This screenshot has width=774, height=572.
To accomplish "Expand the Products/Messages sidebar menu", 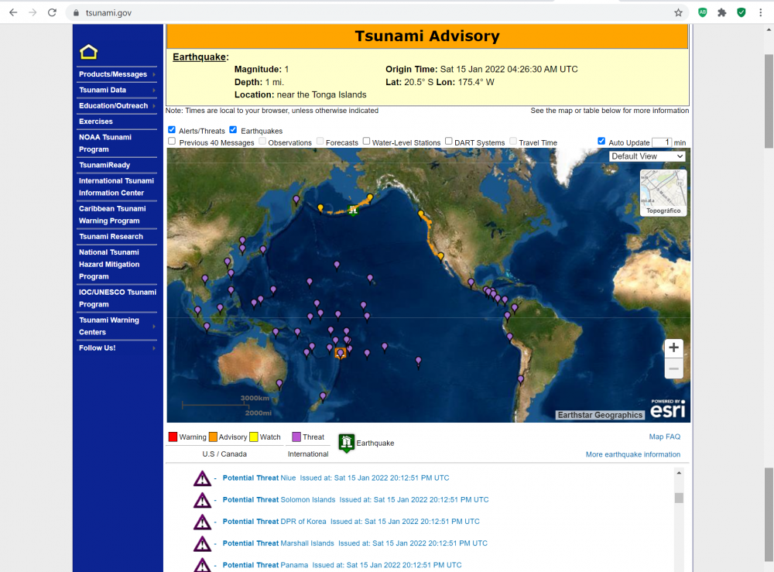I will pyautogui.click(x=116, y=74).
